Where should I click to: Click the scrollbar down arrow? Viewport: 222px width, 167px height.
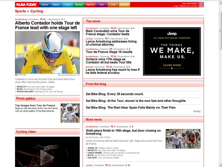click(220, 165)
